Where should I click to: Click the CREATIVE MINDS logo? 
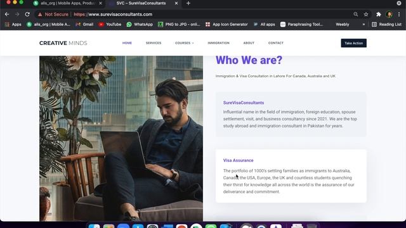coord(63,43)
